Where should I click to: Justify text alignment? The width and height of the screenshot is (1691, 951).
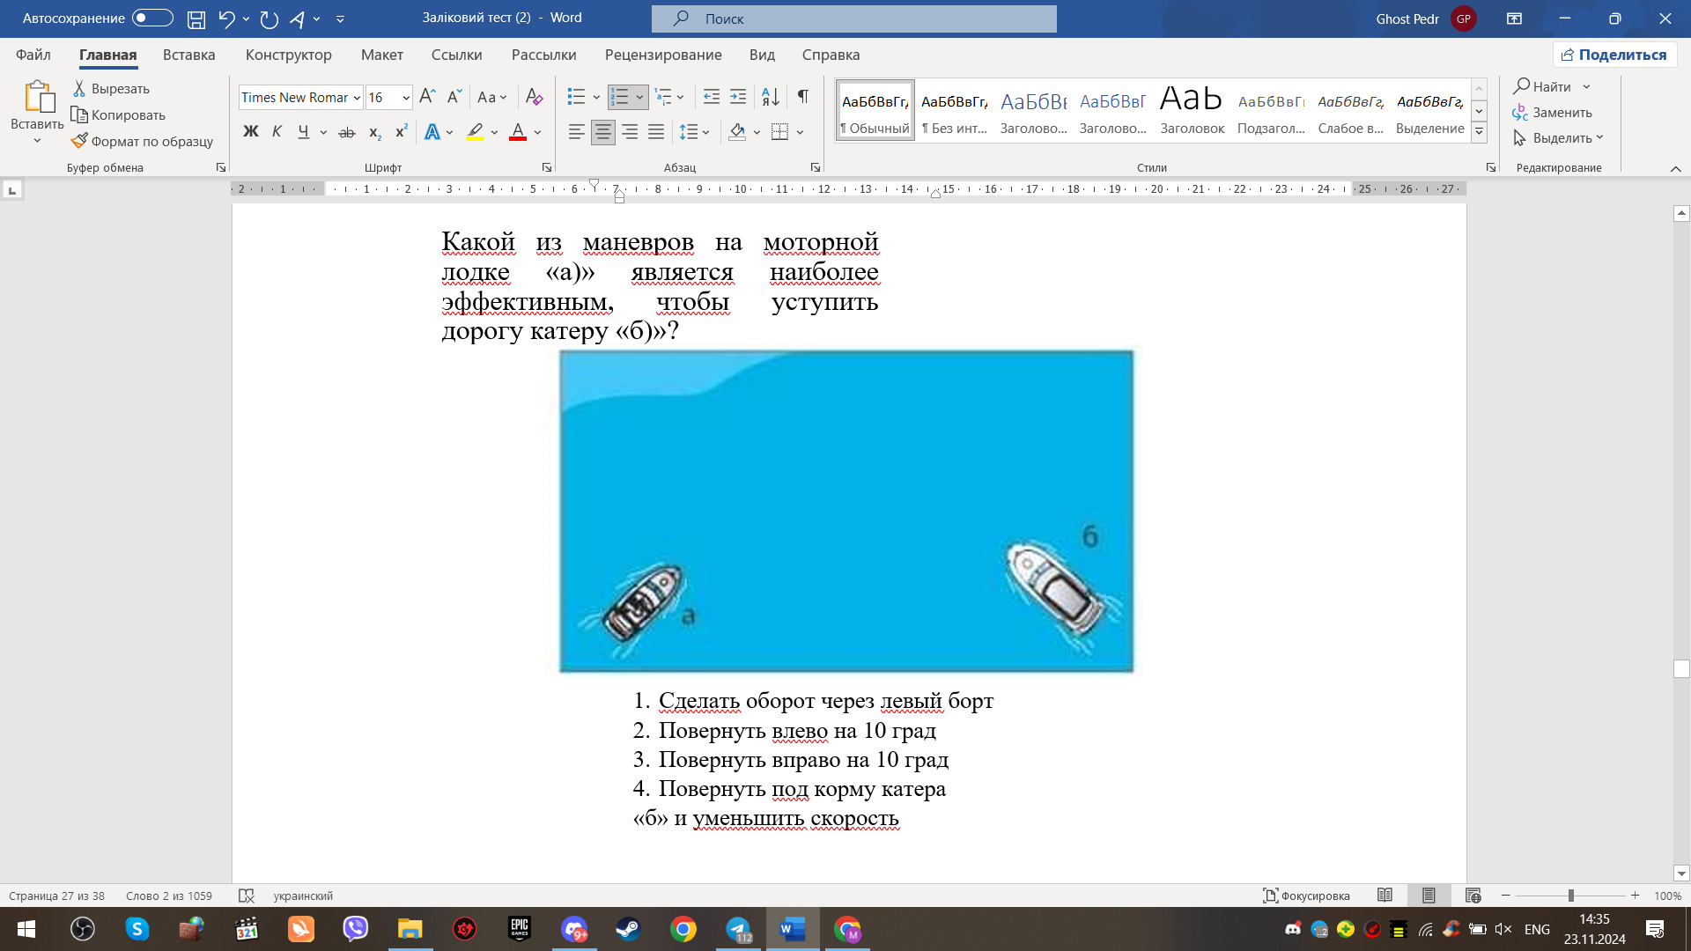656,132
